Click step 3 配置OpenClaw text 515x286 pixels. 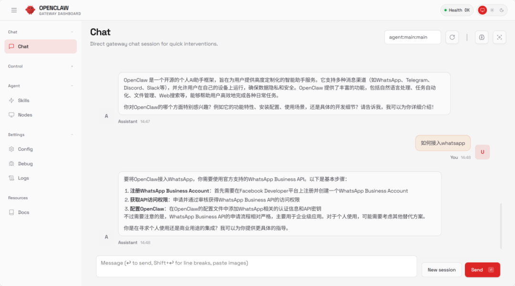pos(147,209)
